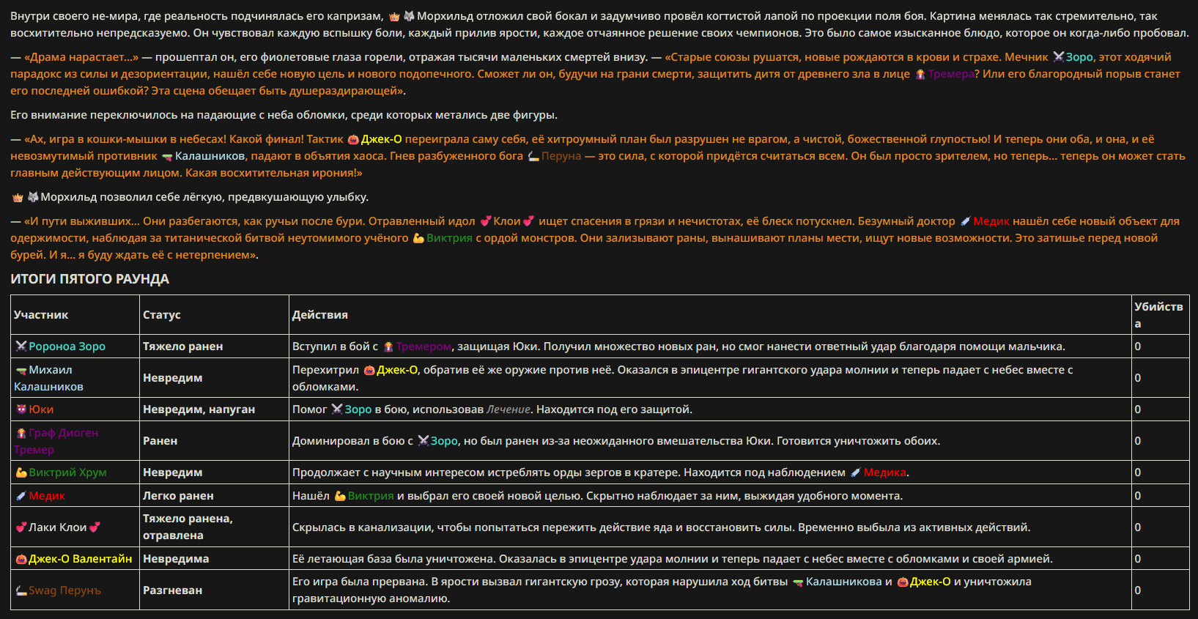Screen dimensions: 1198x619
Task: Click swords icon after 'Помог' in Юки's actions
Action: [337, 409]
